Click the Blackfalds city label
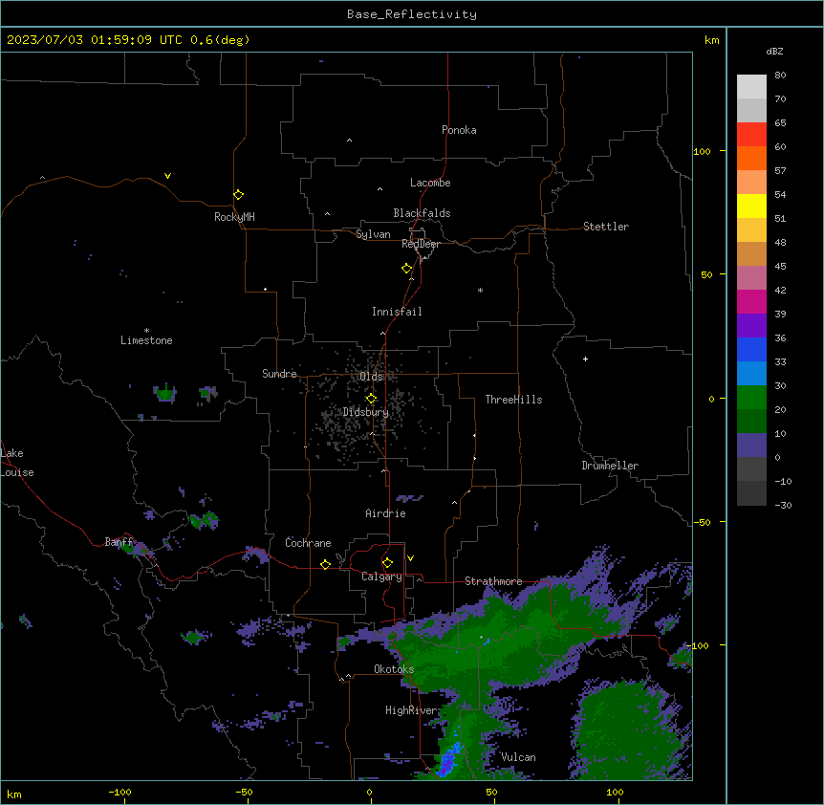Image resolution: width=824 pixels, height=805 pixels. (x=422, y=213)
